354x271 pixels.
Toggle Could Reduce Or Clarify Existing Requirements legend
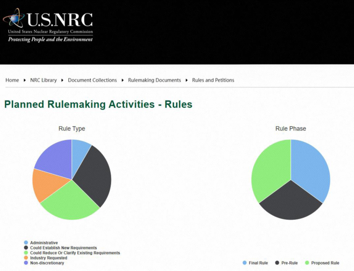click(75, 253)
